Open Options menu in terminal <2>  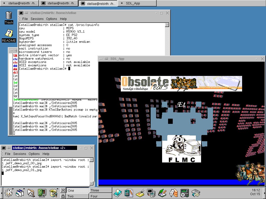pyautogui.click(x=34, y=154)
